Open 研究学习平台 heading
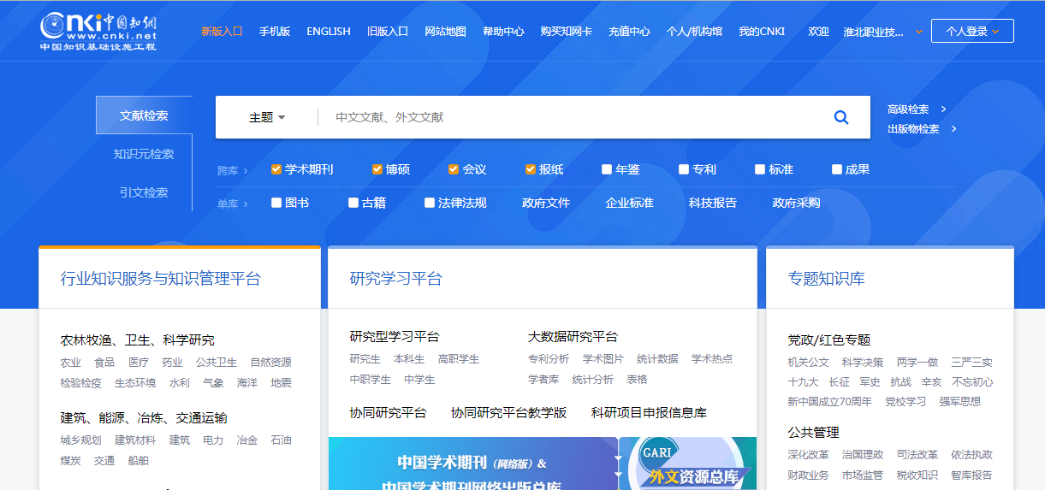Image resolution: width=1045 pixels, height=490 pixels. [x=396, y=279]
